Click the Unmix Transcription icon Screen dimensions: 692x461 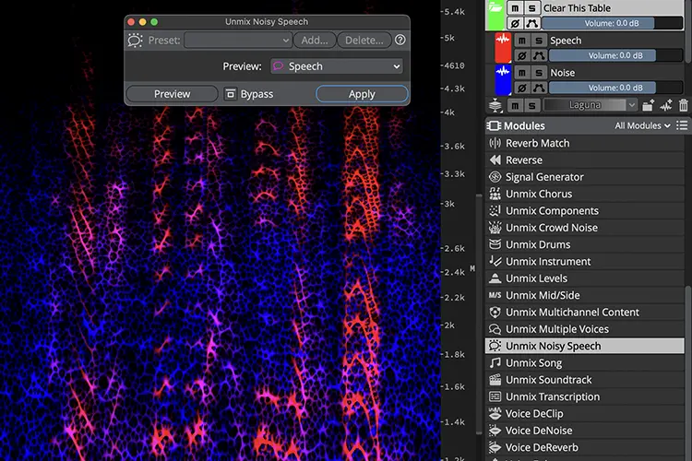[495, 396]
